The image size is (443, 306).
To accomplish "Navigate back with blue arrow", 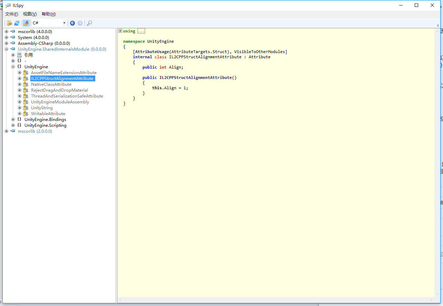I will coord(72,23).
